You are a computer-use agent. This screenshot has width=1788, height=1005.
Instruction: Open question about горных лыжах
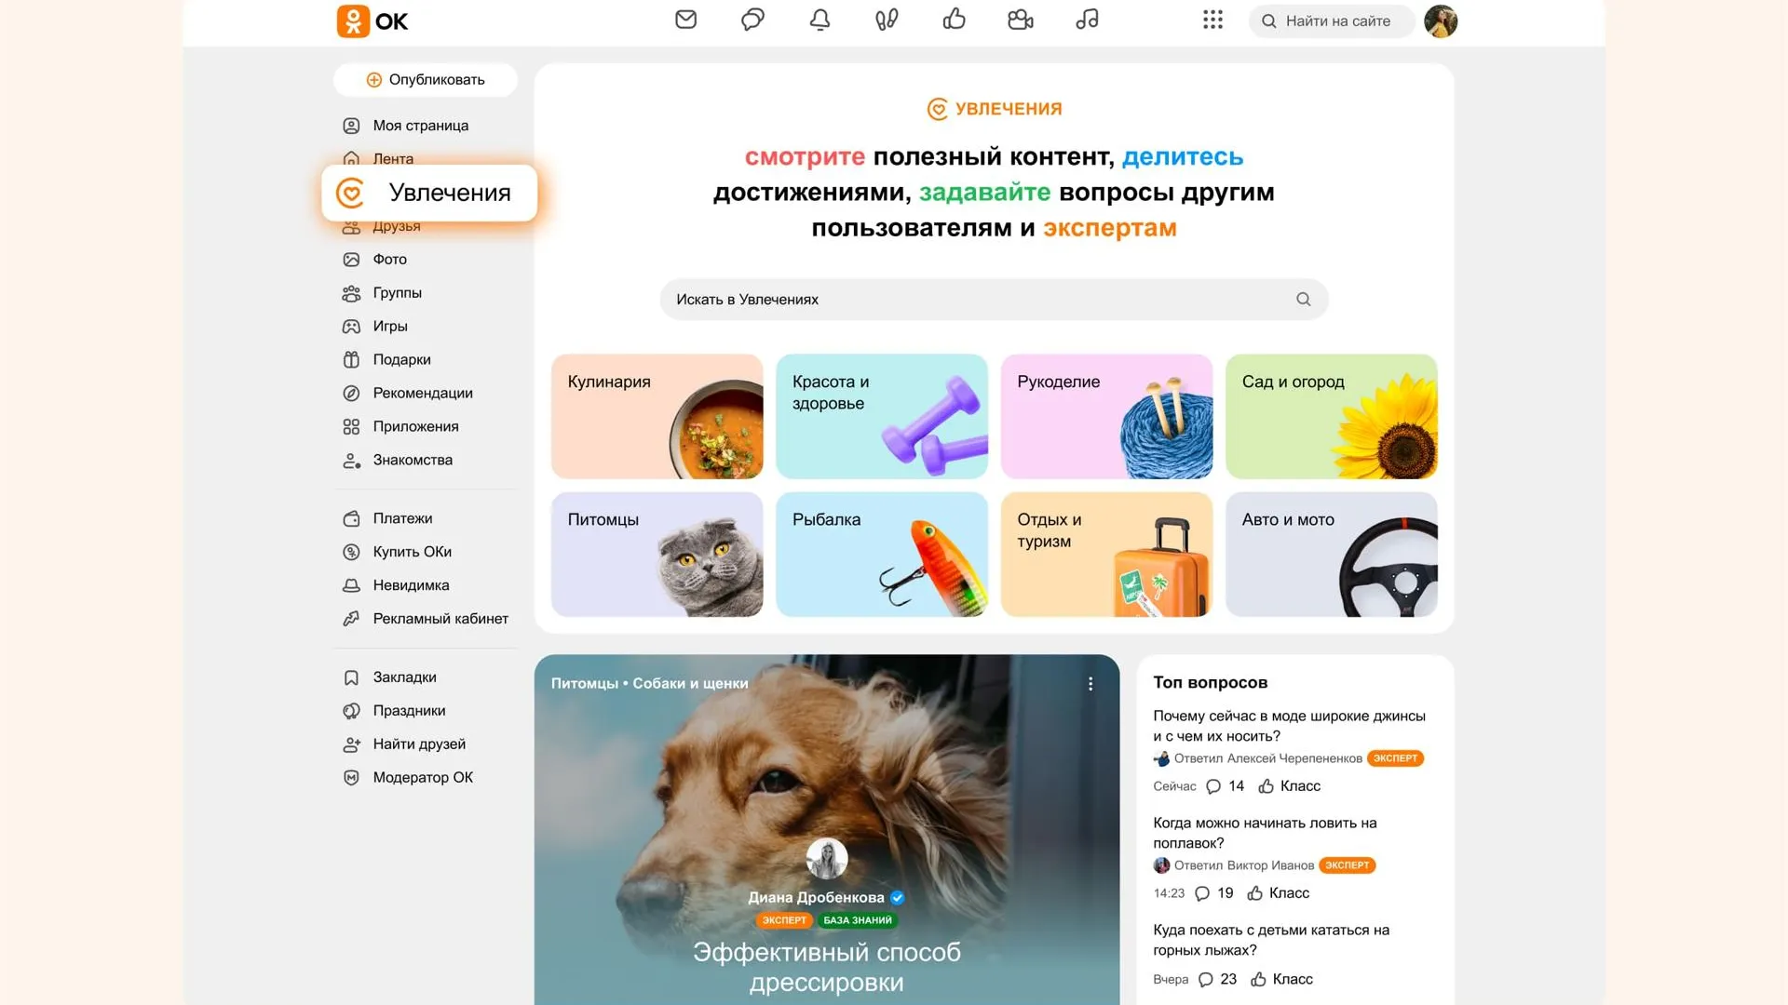pyautogui.click(x=1271, y=940)
